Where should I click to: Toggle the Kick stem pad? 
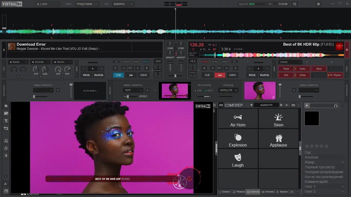click(x=286, y=75)
